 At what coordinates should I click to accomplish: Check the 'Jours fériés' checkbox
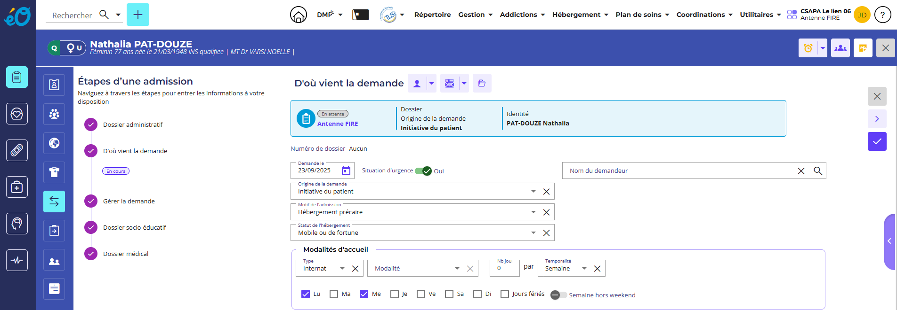coord(505,294)
